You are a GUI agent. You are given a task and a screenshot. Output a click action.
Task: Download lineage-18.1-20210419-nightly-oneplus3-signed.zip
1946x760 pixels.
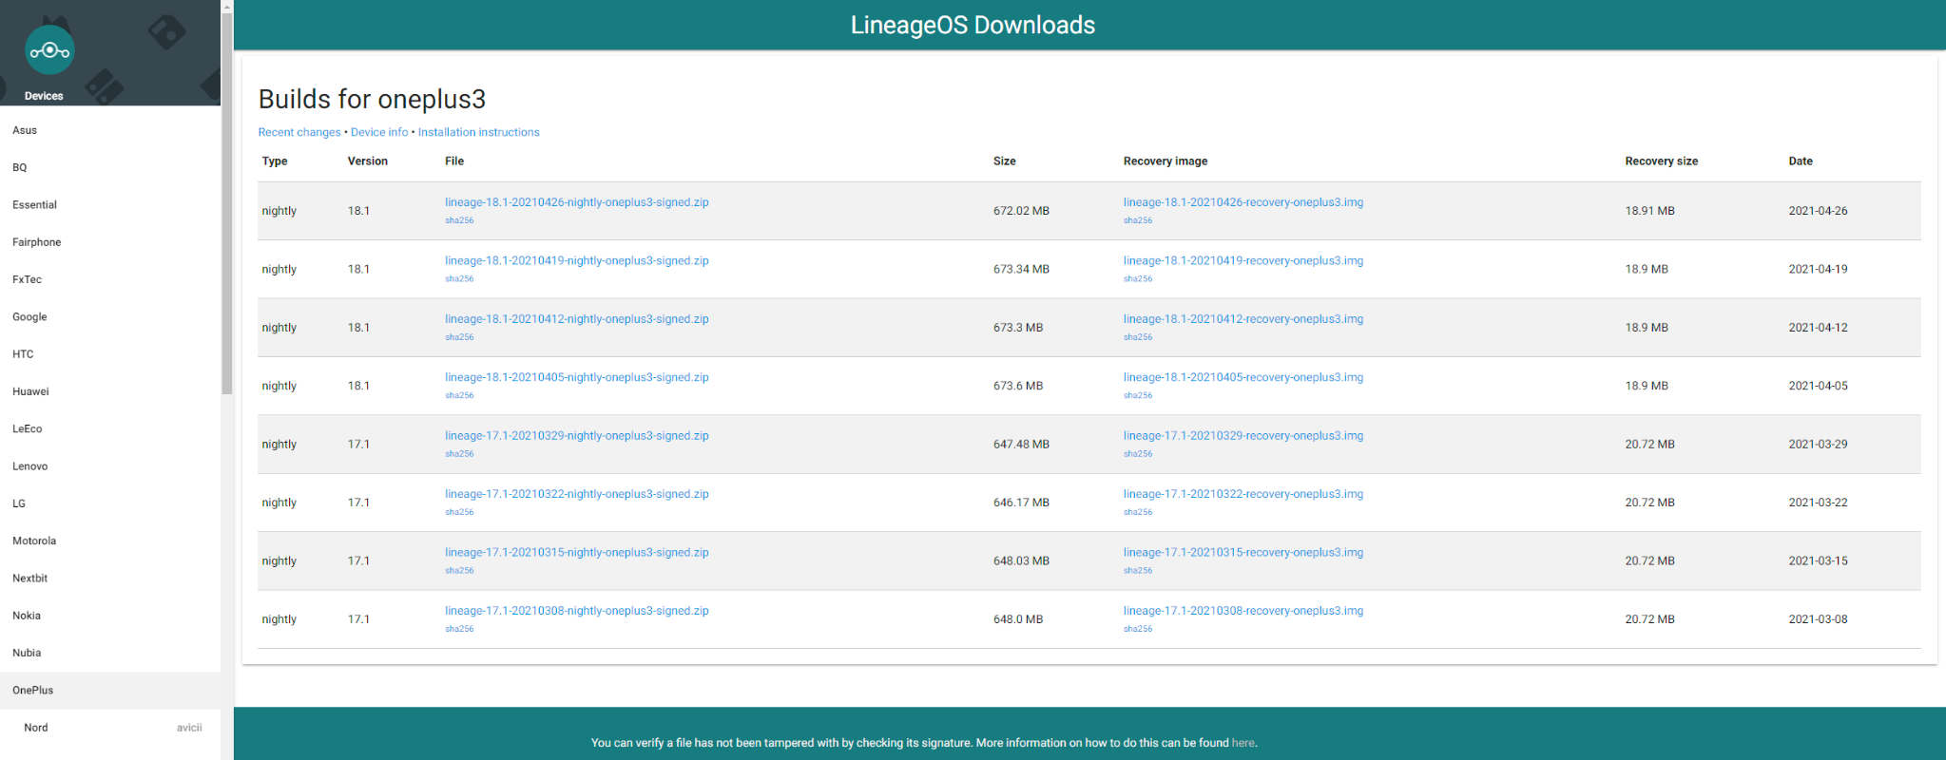pos(577,260)
